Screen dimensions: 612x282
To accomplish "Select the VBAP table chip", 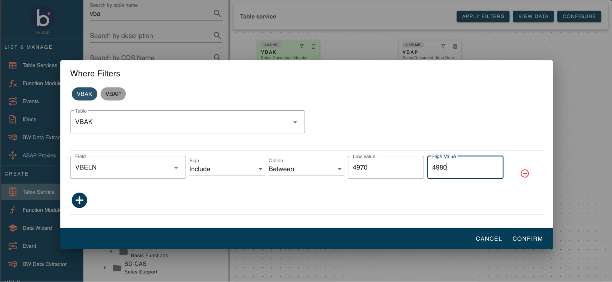I will [113, 94].
